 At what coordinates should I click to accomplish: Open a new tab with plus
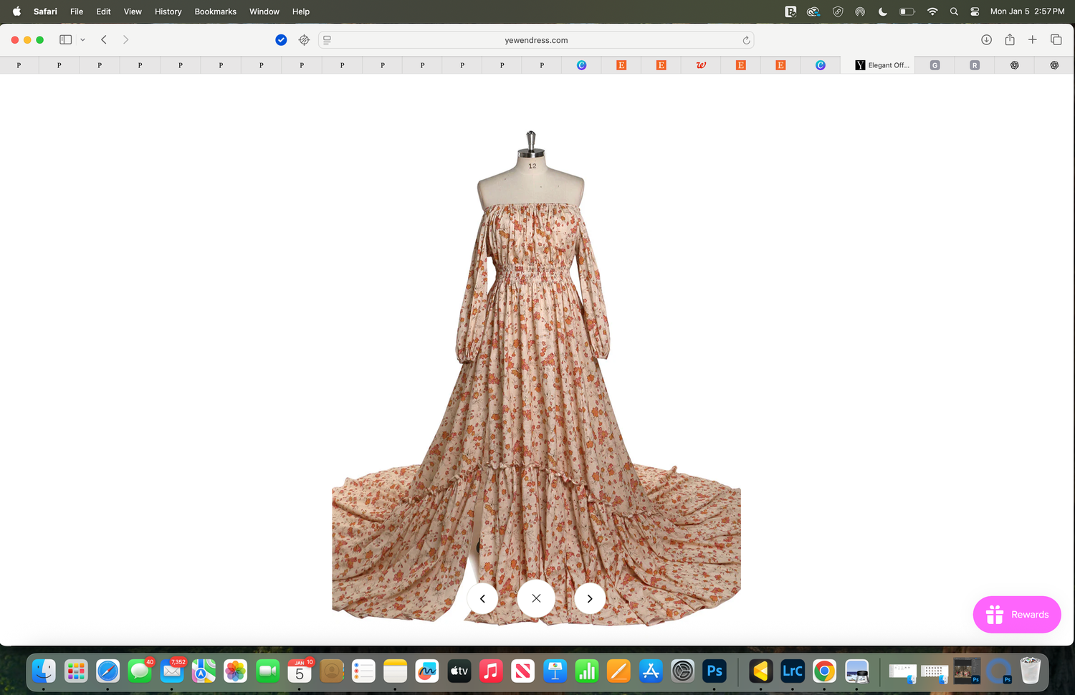coord(1032,40)
